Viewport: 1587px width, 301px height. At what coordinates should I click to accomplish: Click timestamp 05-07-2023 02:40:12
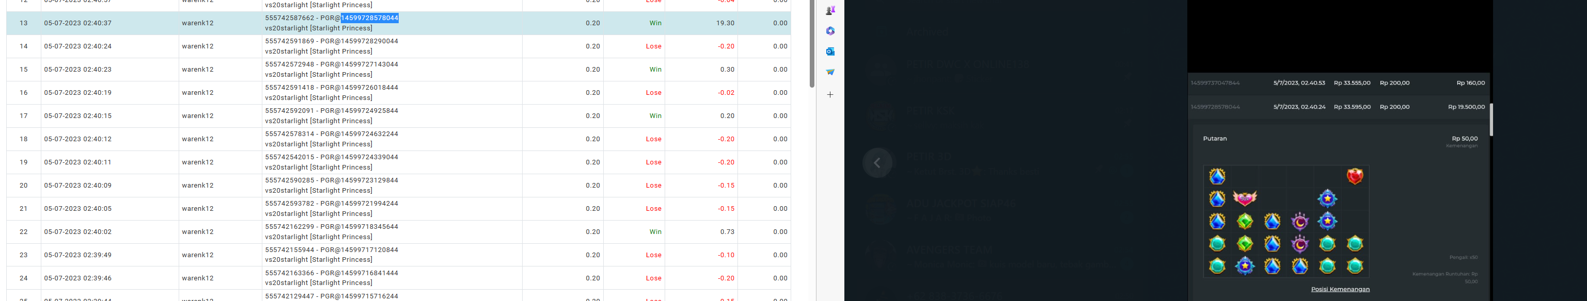click(x=77, y=139)
